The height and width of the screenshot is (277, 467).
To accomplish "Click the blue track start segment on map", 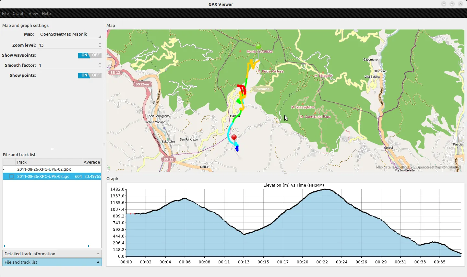I will tap(237, 149).
